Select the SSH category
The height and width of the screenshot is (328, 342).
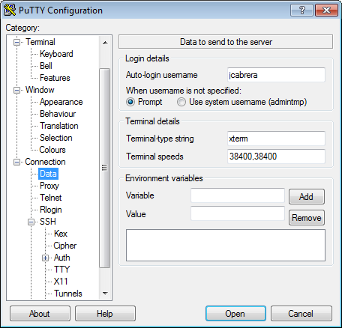point(48,222)
